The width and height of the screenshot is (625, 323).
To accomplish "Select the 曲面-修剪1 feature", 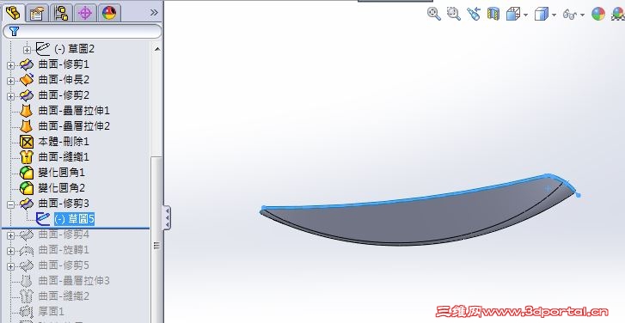I will (64, 64).
